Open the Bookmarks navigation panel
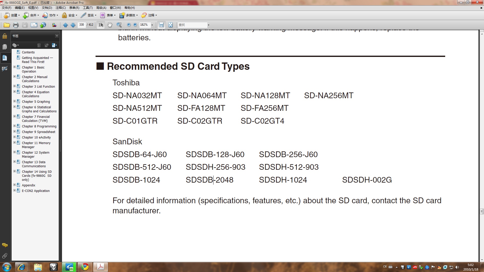This screenshot has width=484, height=272. click(5, 58)
